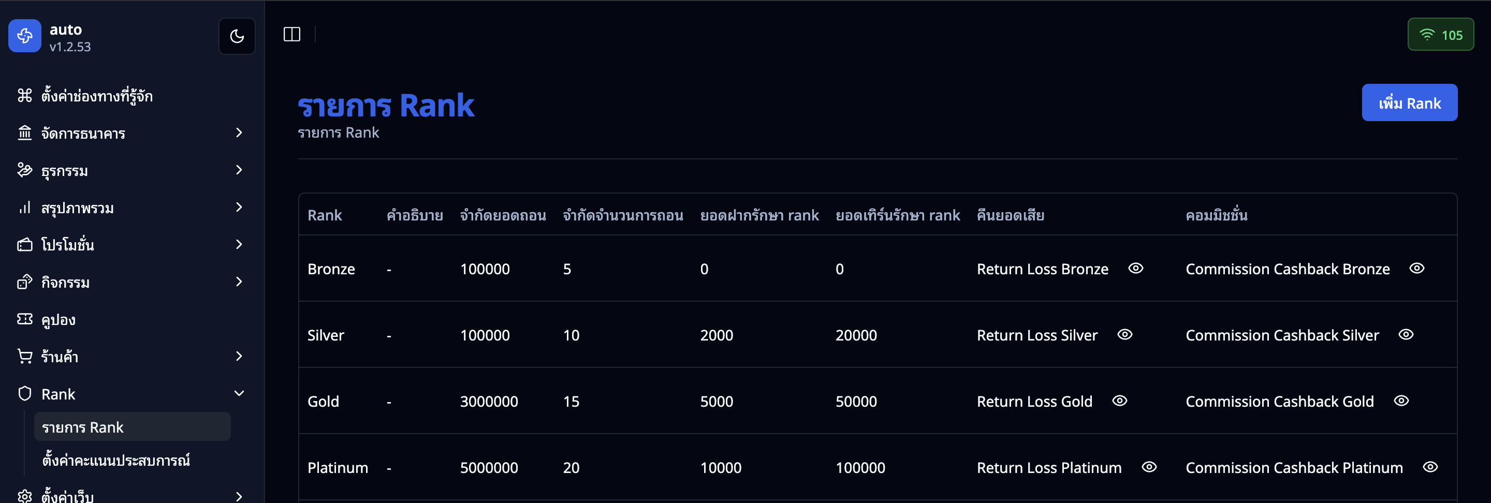Open the ตั้งค่าเว็บ gear icon
The height and width of the screenshot is (503, 1491).
coord(24,497)
